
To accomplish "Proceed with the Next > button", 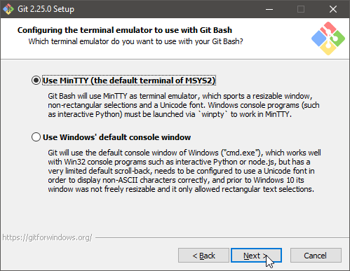I will pyautogui.click(x=256, y=256).
